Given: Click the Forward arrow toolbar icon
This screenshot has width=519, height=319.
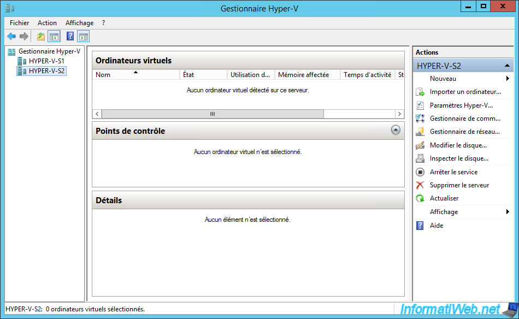Looking at the screenshot, I should (x=24, y=37).
